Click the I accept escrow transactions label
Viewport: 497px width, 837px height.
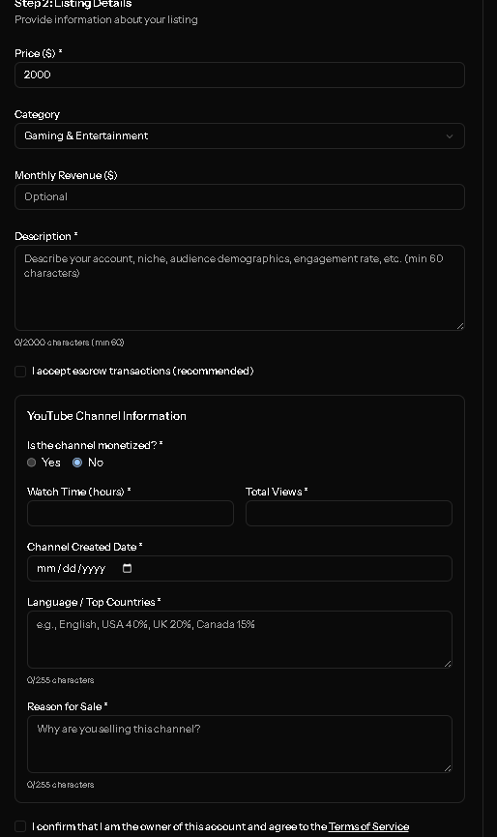[142, 371]
